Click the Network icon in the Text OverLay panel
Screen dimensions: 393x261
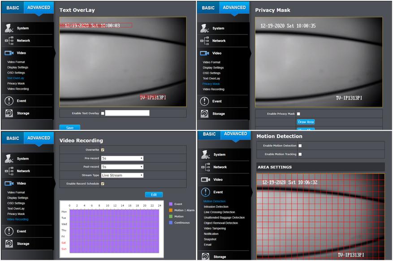point(9,40)
